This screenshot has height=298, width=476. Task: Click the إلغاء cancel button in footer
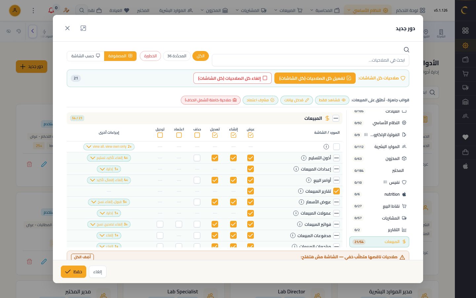(98, 272)
